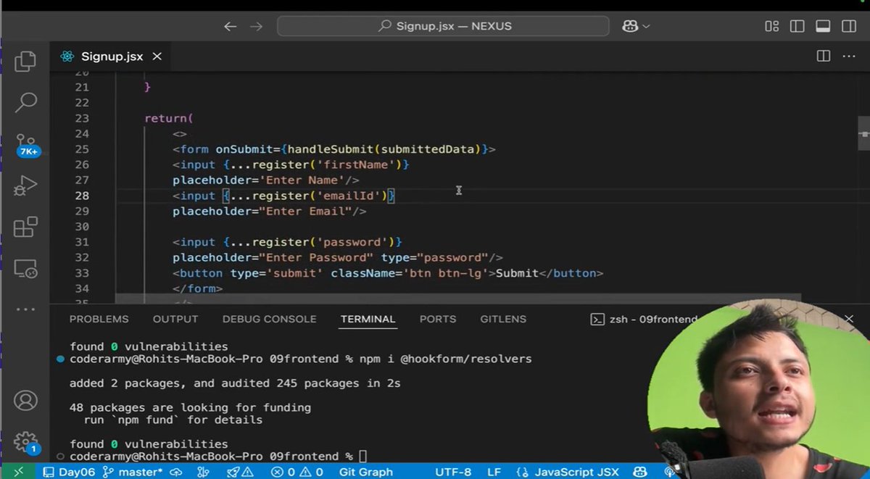Change file encoding UTF-8
Image resolution: width=870 pixels, height=479 pixels.
click(x=453, y=472)
